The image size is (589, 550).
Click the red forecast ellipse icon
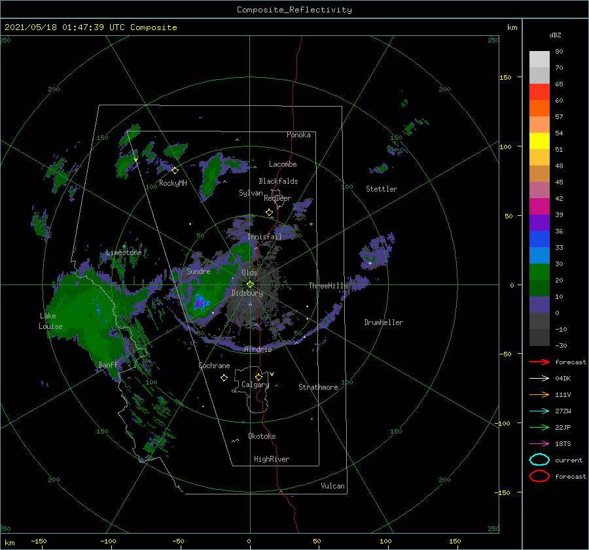pos(539,476)
